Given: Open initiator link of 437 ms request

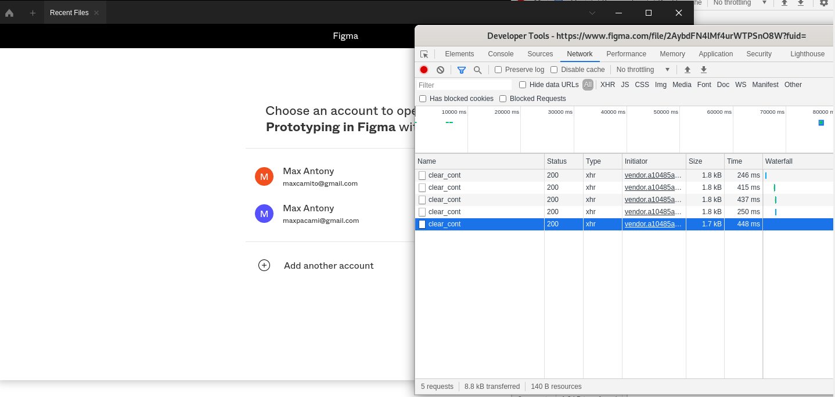Looking at the screenshot, I should [x=653, y=200].
